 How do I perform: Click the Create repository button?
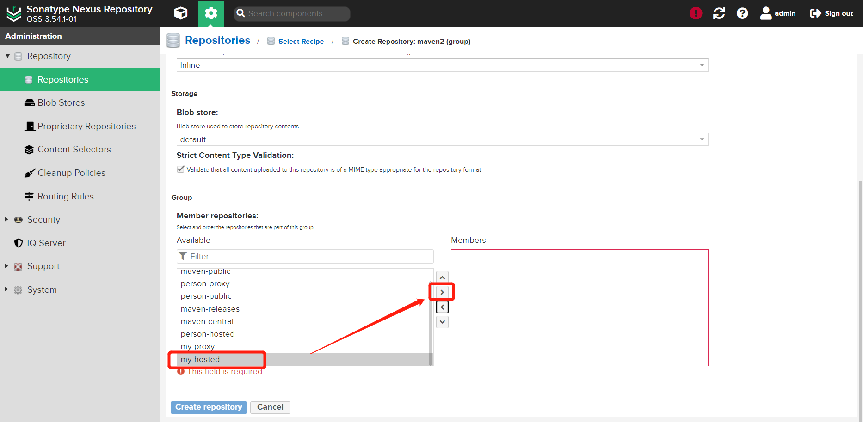[209, 407]
